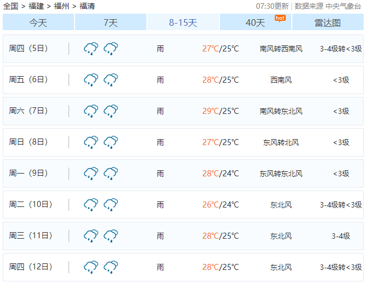Viewport: 368px width, 288px height.
Task: Click temperature 28℃/25℃ on 周五（6日）
Action: click(x=220, y=80)
